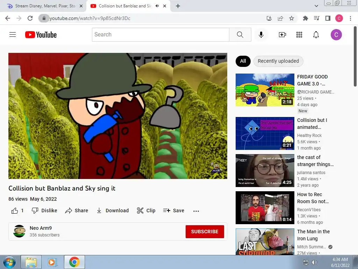Screen dimensions: 358x269
Task: Dislike the video
Action: pos(44,211)
